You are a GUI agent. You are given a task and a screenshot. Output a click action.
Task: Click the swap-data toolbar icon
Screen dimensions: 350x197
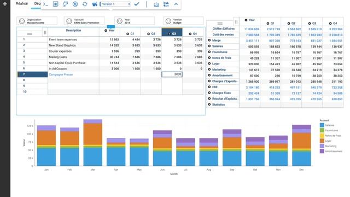point(166,4)
